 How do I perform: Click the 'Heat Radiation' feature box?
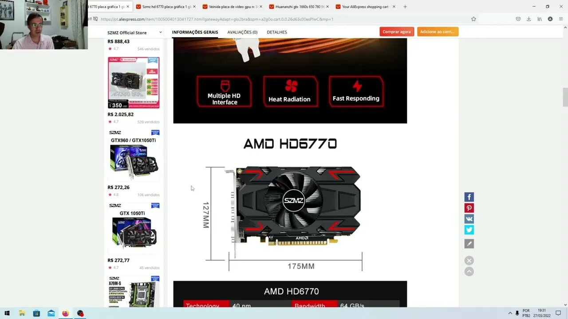pyautogui.click(x=290, y=91)
